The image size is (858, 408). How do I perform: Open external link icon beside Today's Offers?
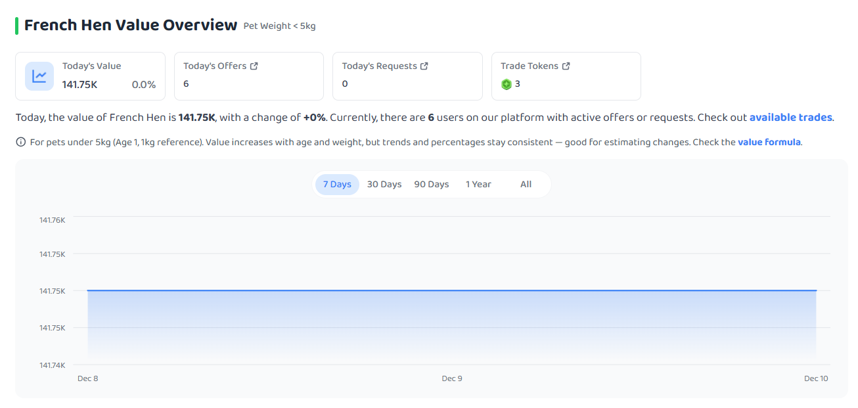pos(254,66)
